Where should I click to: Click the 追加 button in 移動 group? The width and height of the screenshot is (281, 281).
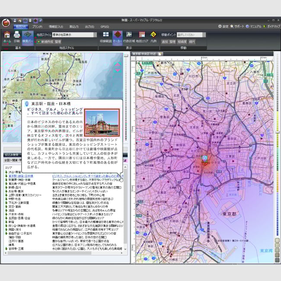(x=165, y=42)
